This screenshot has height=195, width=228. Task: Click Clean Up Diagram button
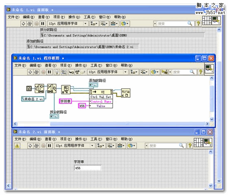click(x=164, y=72)
